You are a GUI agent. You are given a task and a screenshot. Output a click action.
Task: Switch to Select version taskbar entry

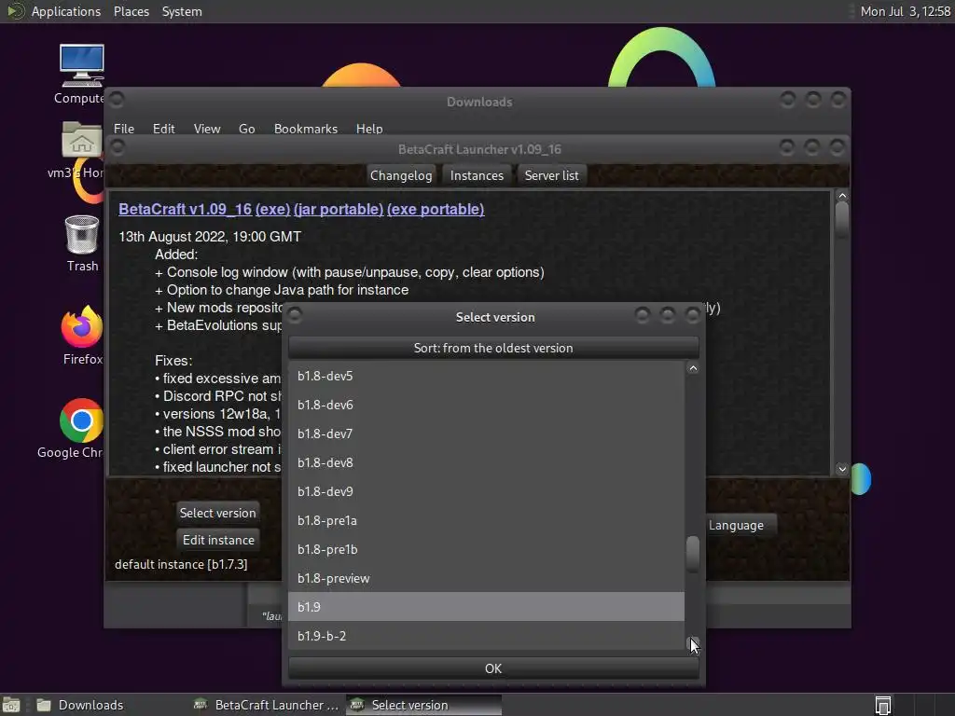424,705
